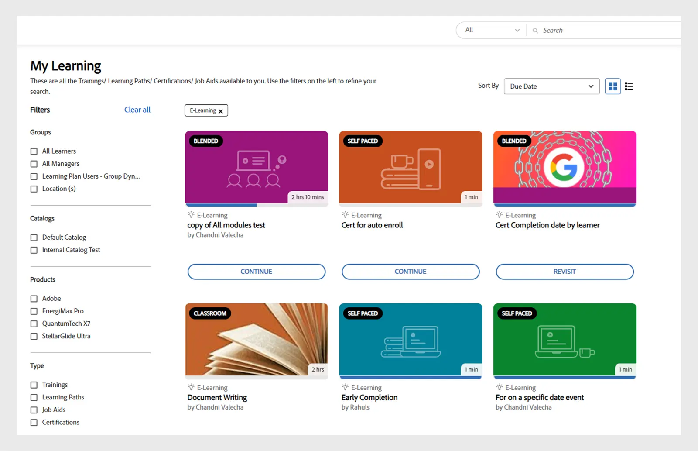Screen dimensions: 698x451
Task: Check the Certifications type filter
Action: pyautogui.click(x=34, y=422)
